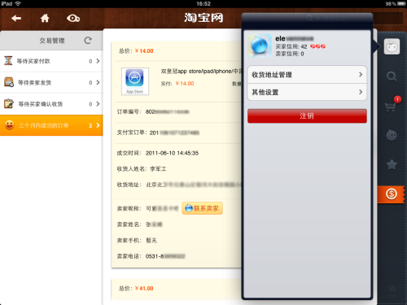Open 其他设置 option
Screen dimensions: 407x305
pos(307,92)
